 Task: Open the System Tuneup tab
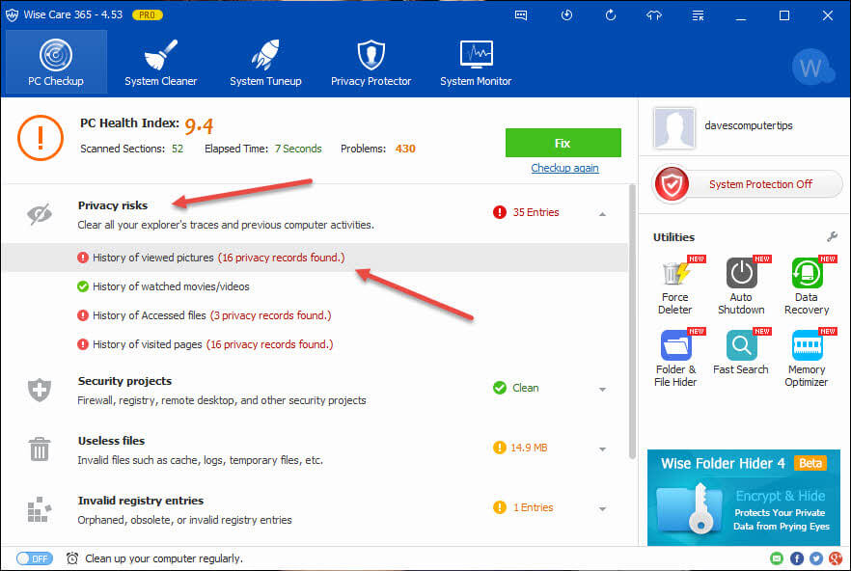click(265, 62)
